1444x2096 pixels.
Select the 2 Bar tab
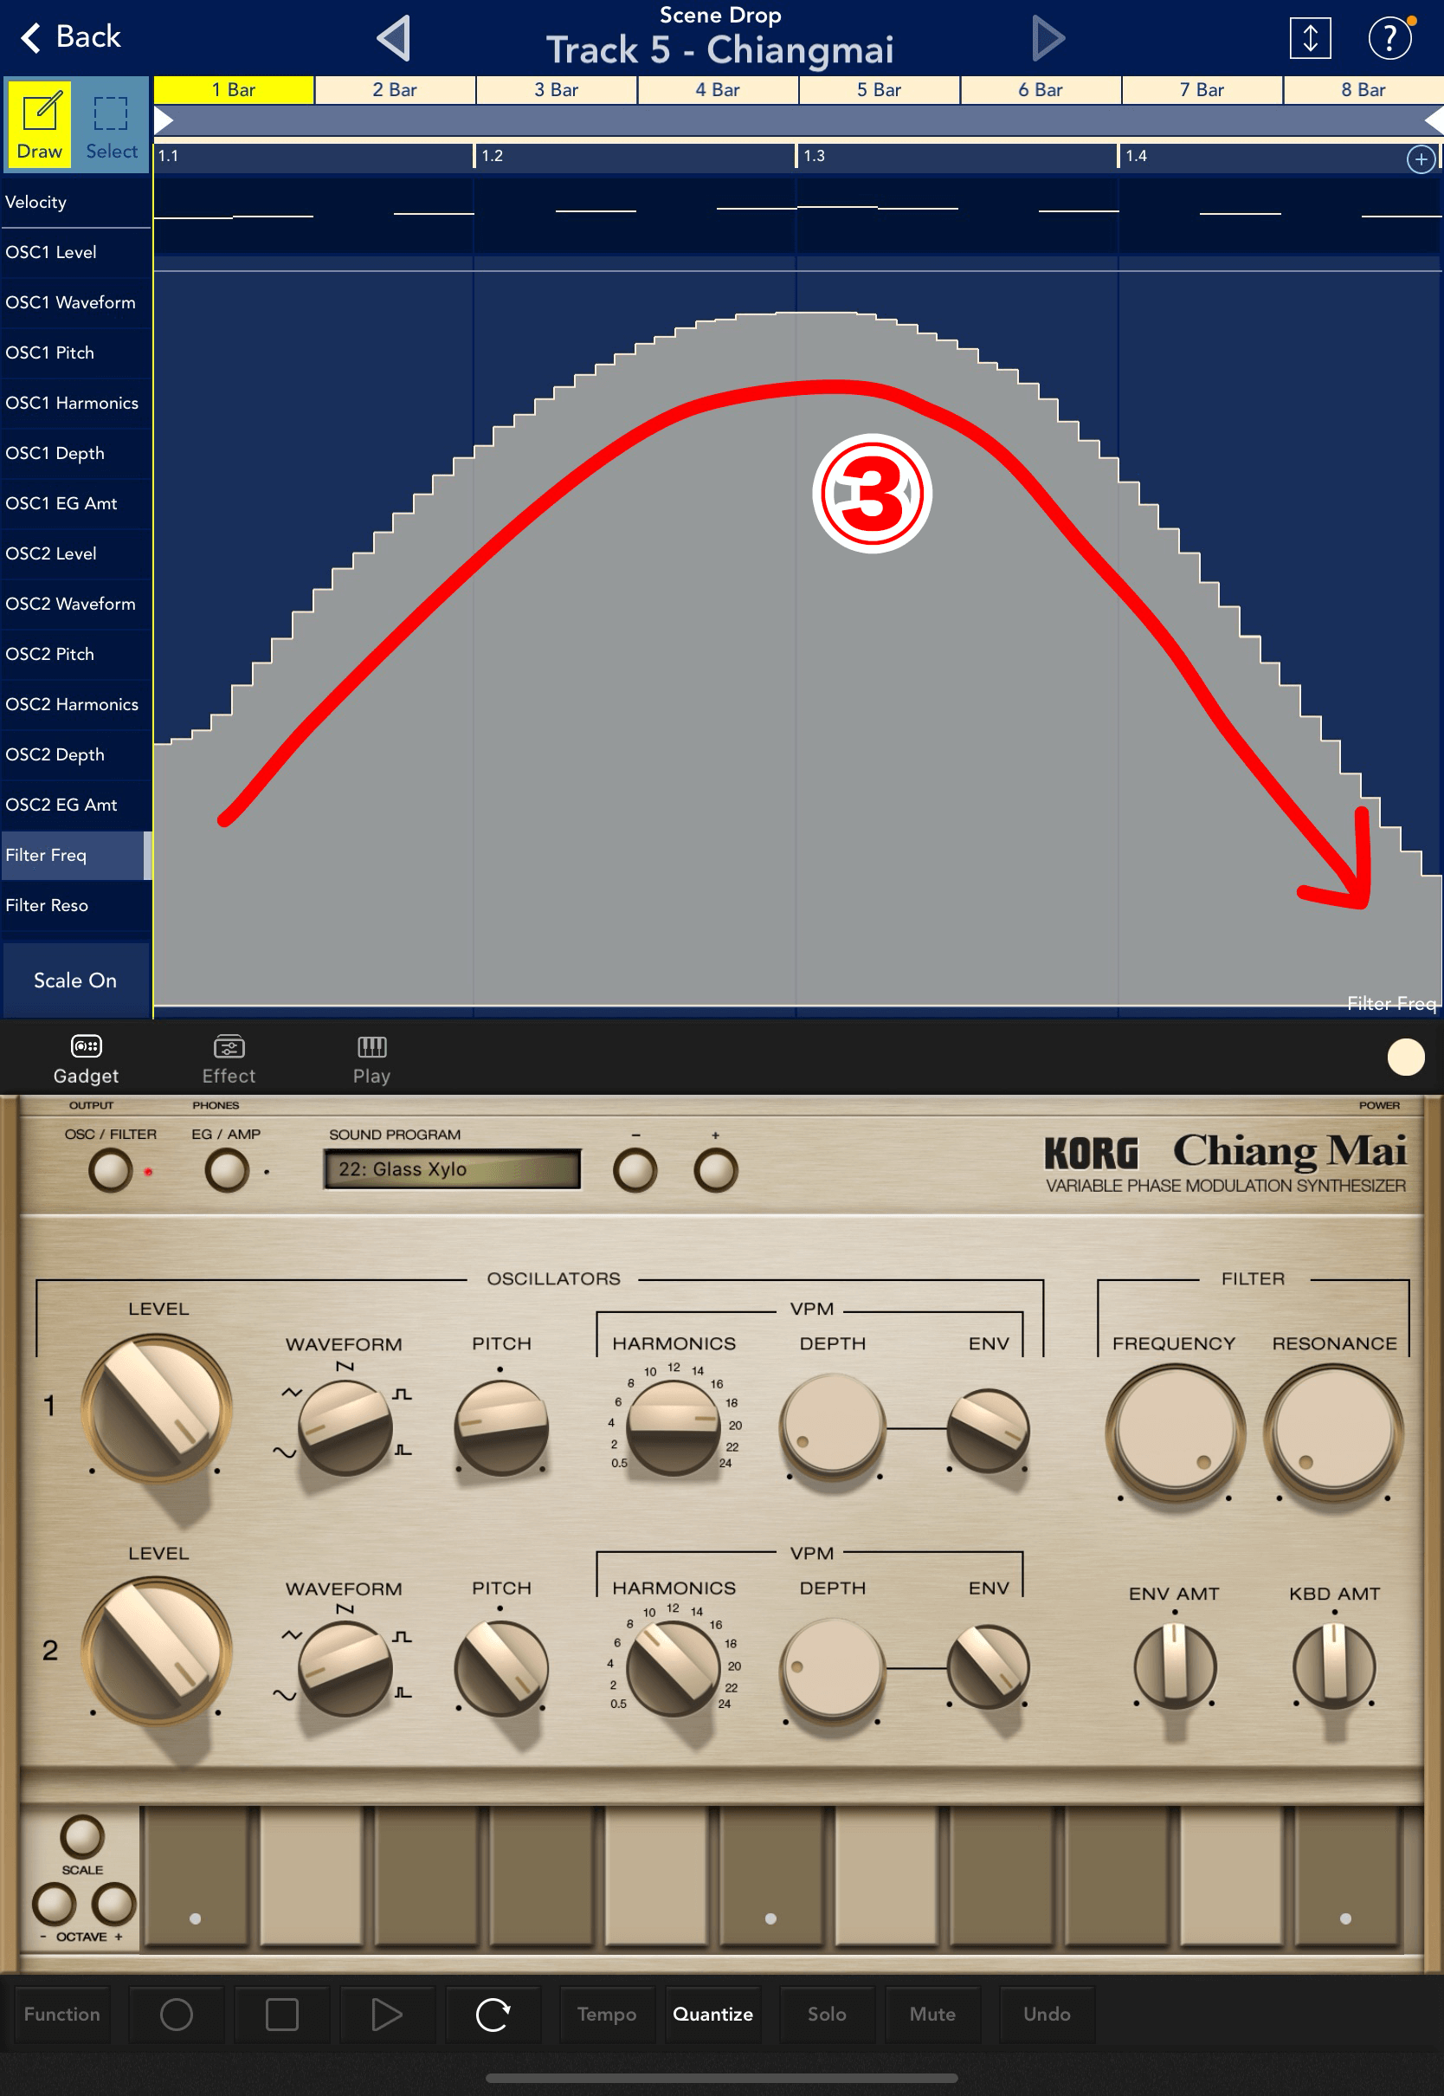[395, 89]
